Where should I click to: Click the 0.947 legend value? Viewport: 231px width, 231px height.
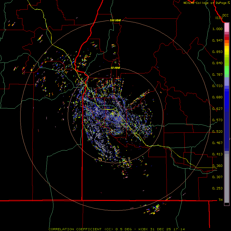(x=217, y=40)
